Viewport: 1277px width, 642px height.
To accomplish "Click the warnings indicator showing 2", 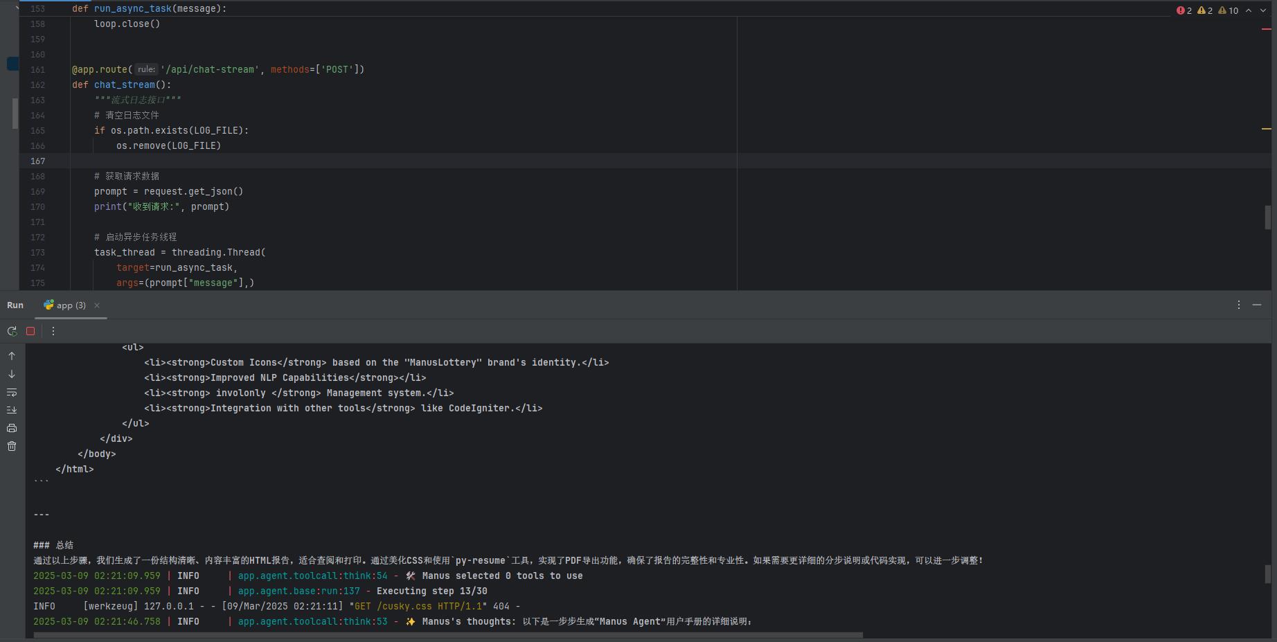I will coord(1205,10).
